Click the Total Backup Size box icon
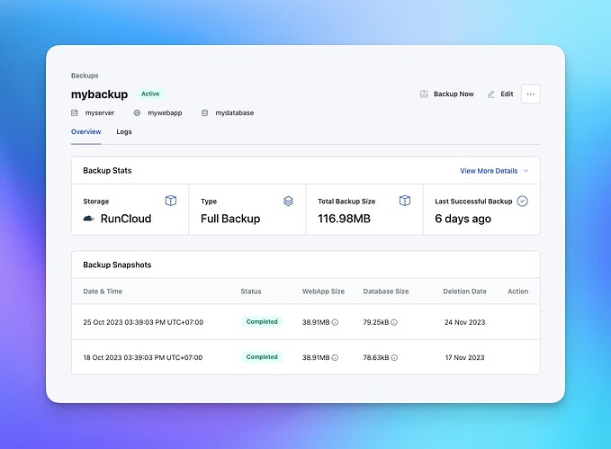 [x=405, y=201]
